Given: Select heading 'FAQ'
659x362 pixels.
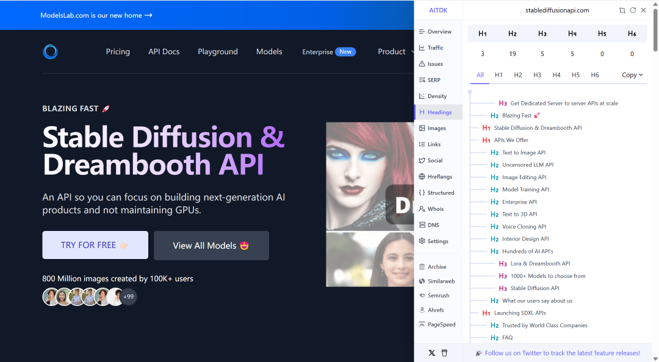Looking at the screenshot, I should [x=507, y=338].
